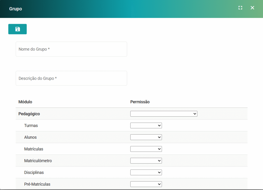Click the Módulo column header
This screenshot has width=263, height=190.
click(x=25, y=102)
